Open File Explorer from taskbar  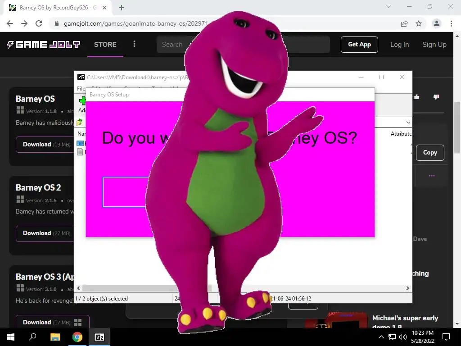point(55,337)
